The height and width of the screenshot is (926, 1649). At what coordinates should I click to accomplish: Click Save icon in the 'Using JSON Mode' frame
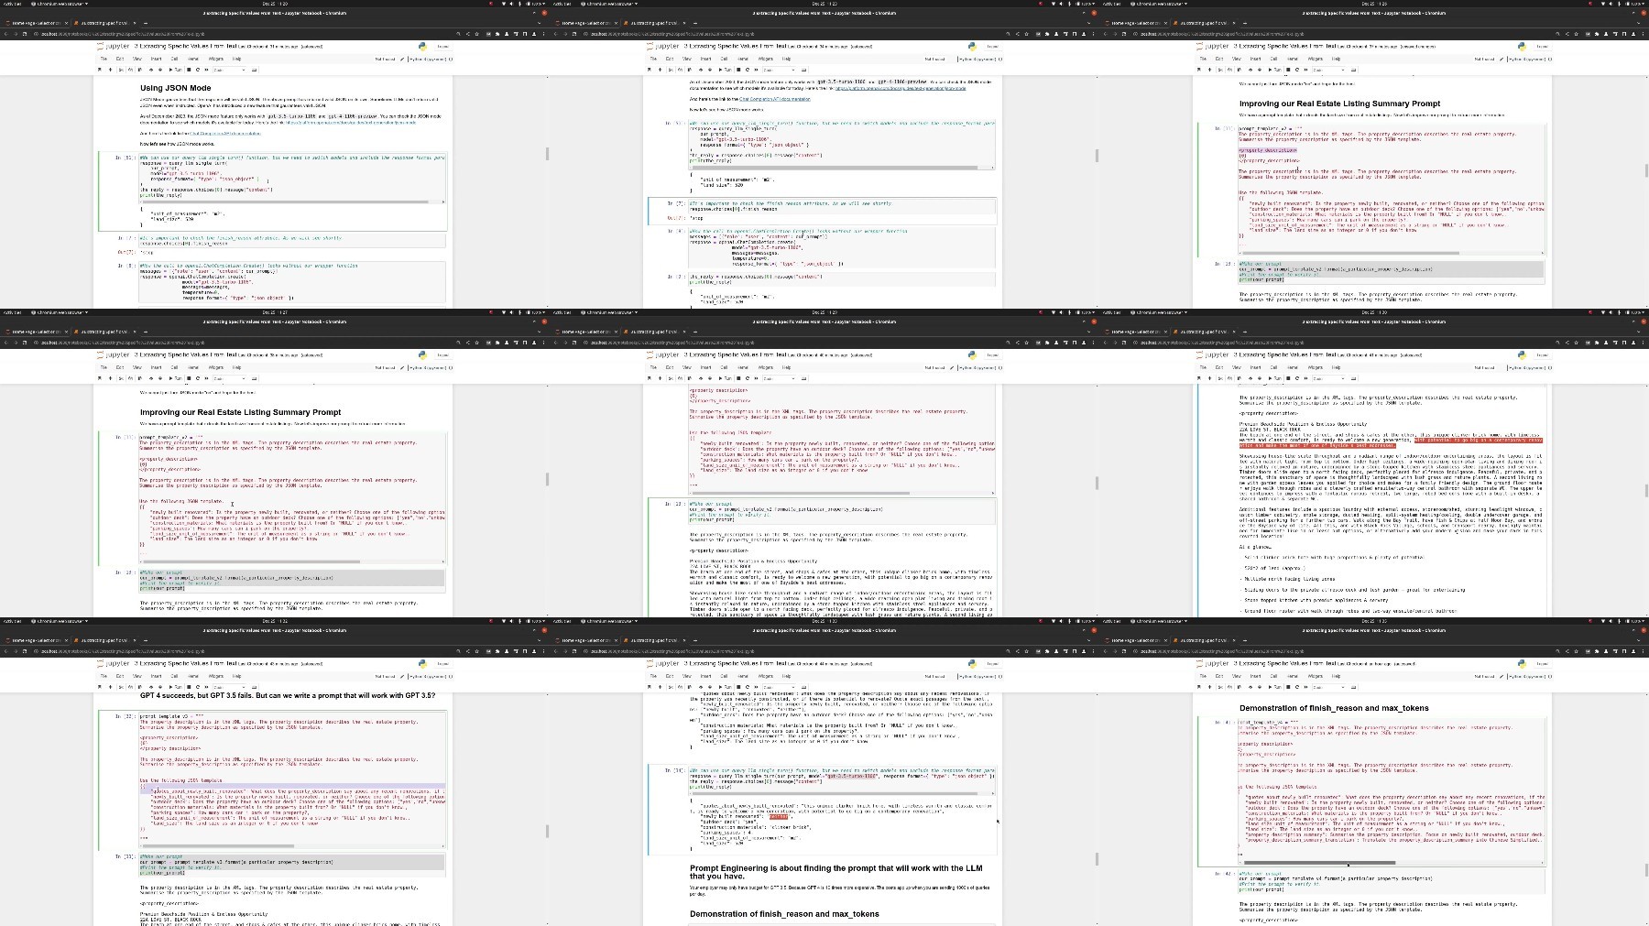coord(100,70)
